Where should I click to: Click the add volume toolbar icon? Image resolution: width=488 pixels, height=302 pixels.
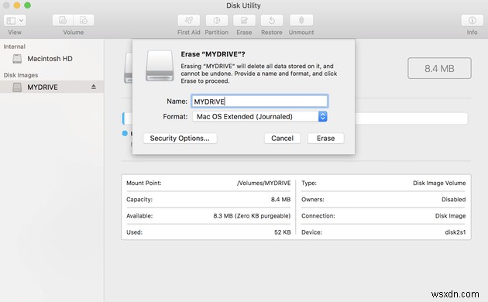63,21
